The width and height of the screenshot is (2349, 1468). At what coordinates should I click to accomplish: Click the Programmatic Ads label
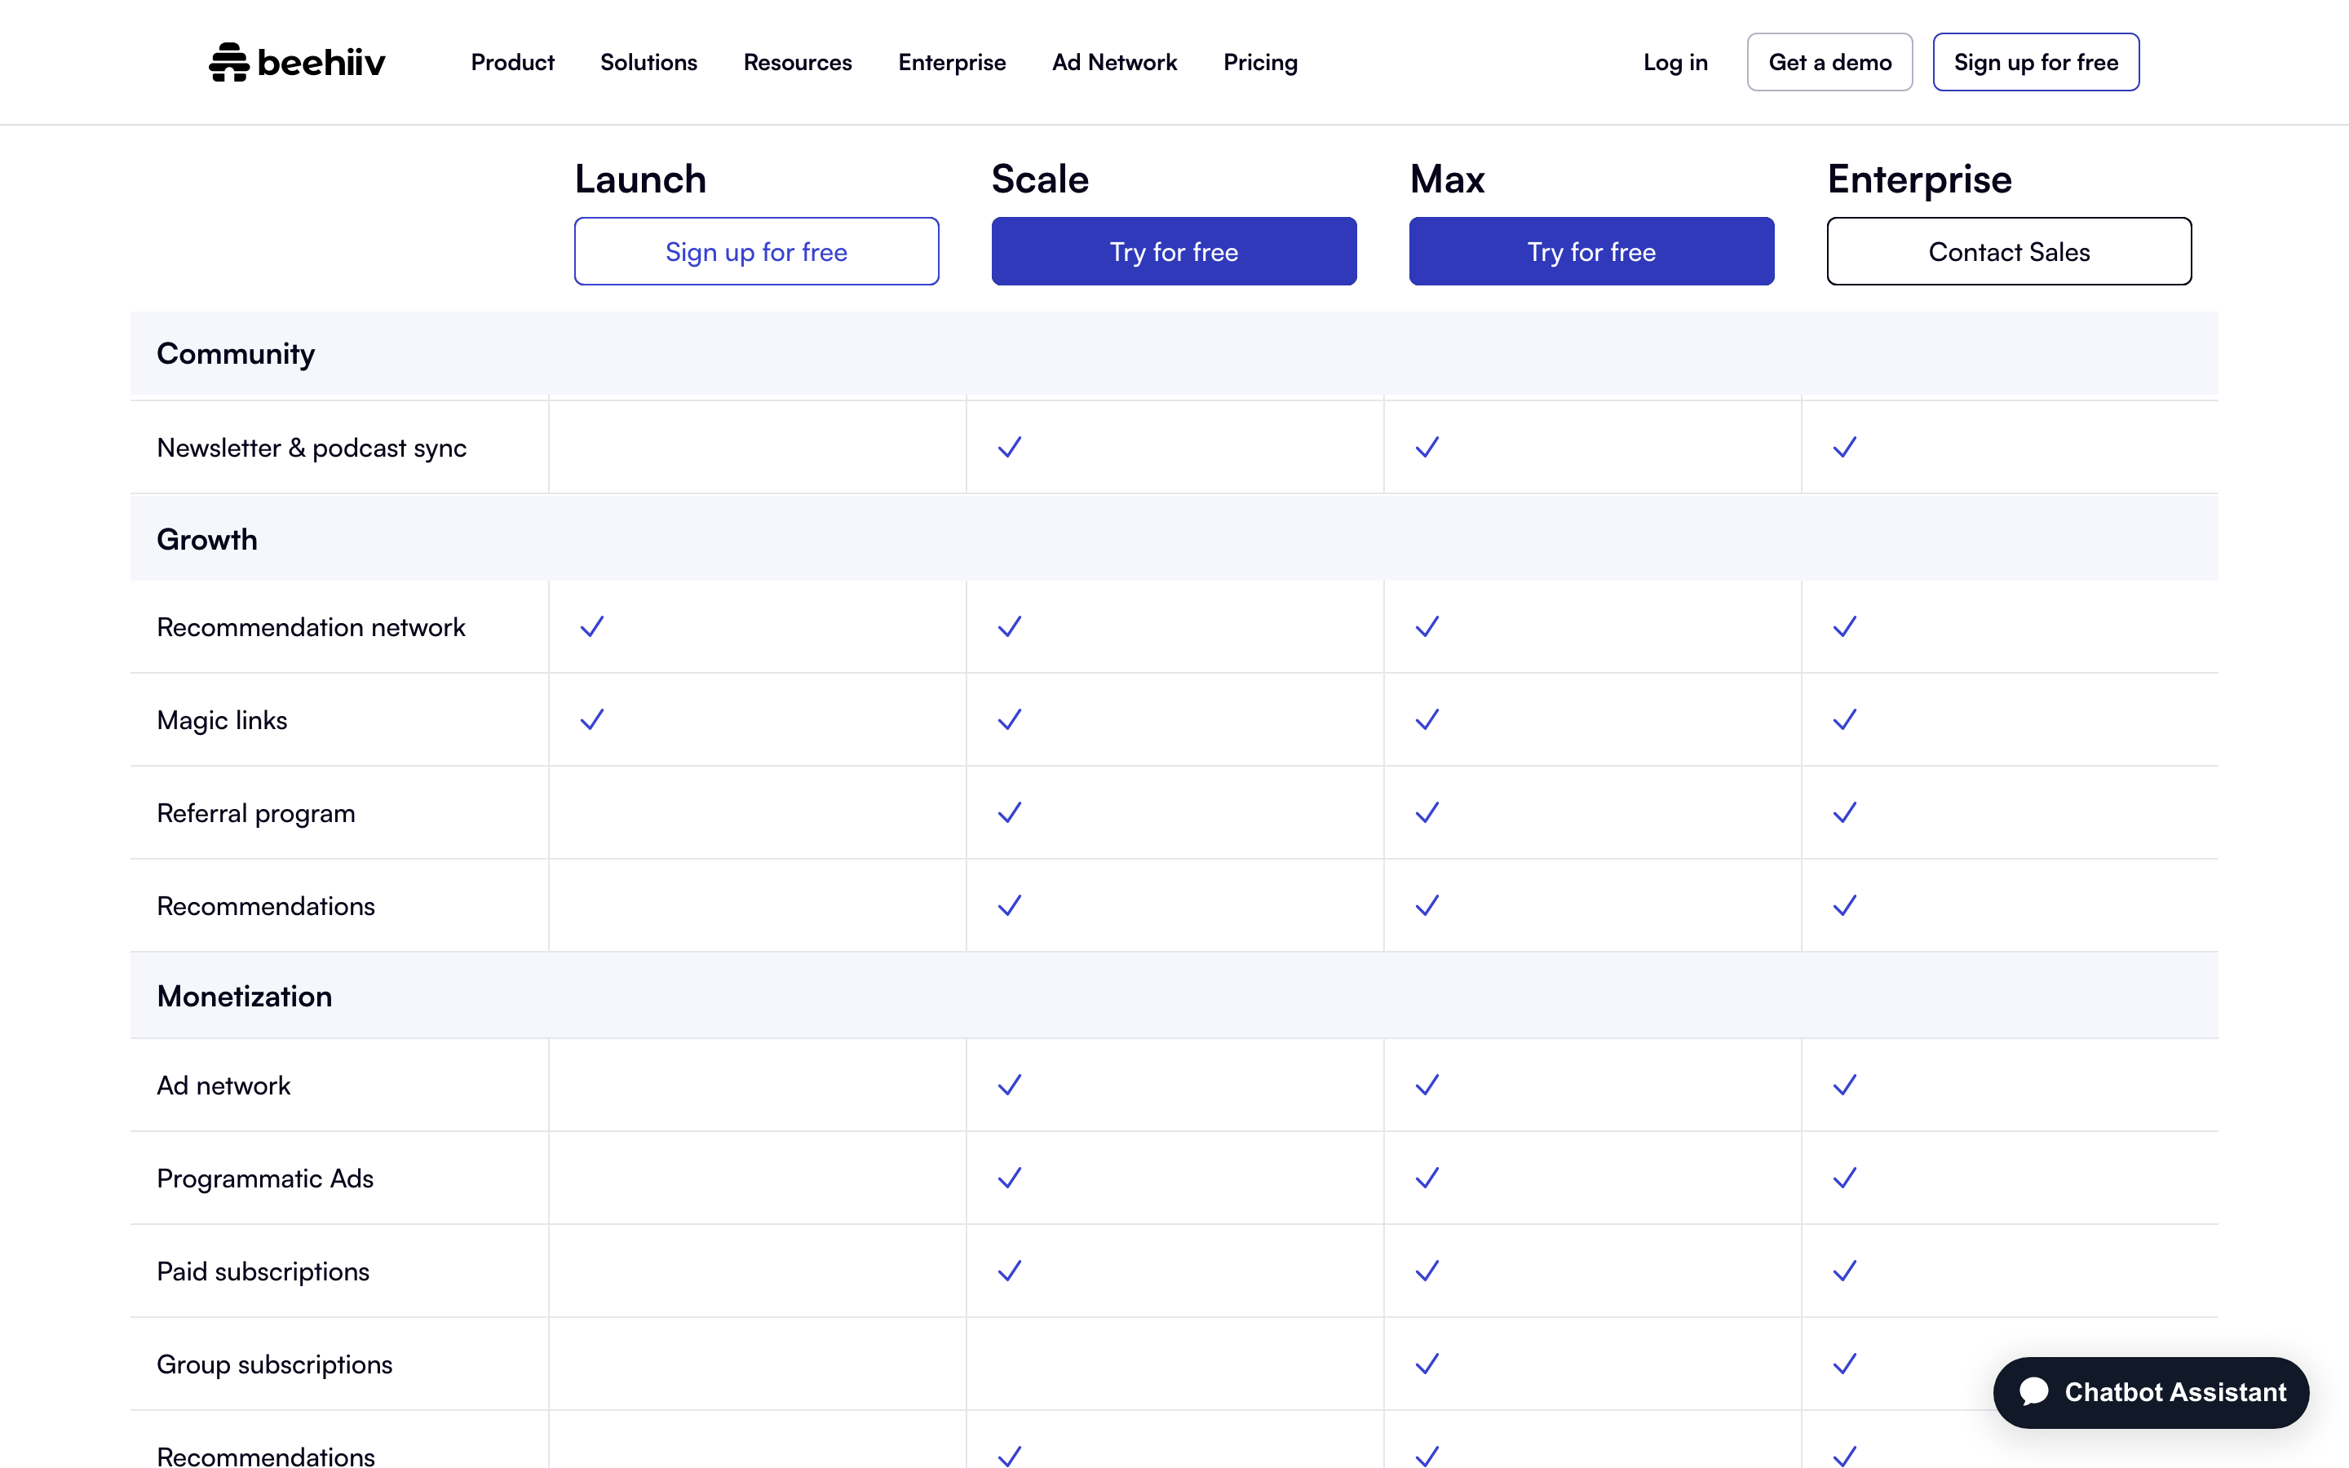[265, 1178]
